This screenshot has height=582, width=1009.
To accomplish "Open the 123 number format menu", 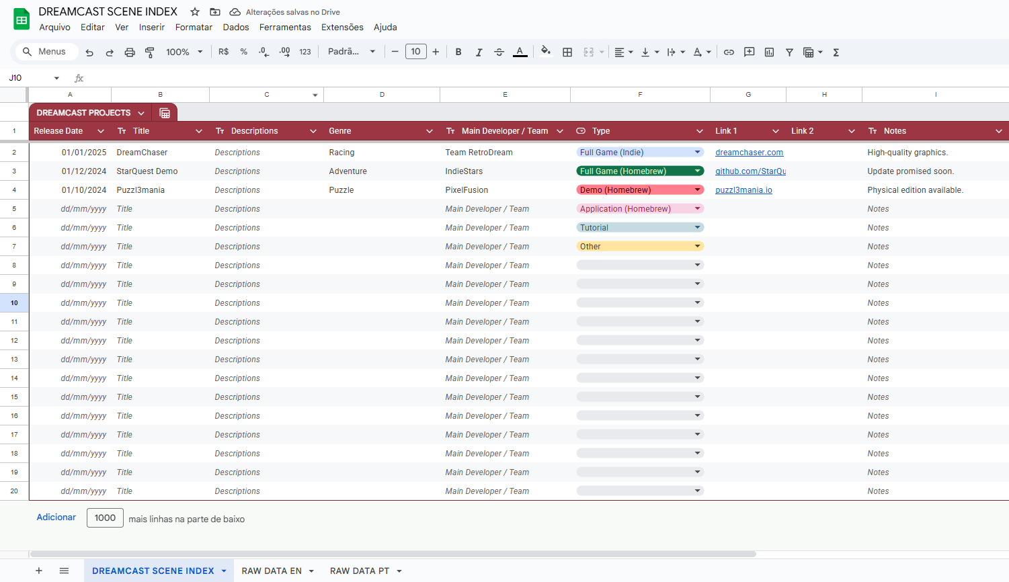I will coord(305,52).
